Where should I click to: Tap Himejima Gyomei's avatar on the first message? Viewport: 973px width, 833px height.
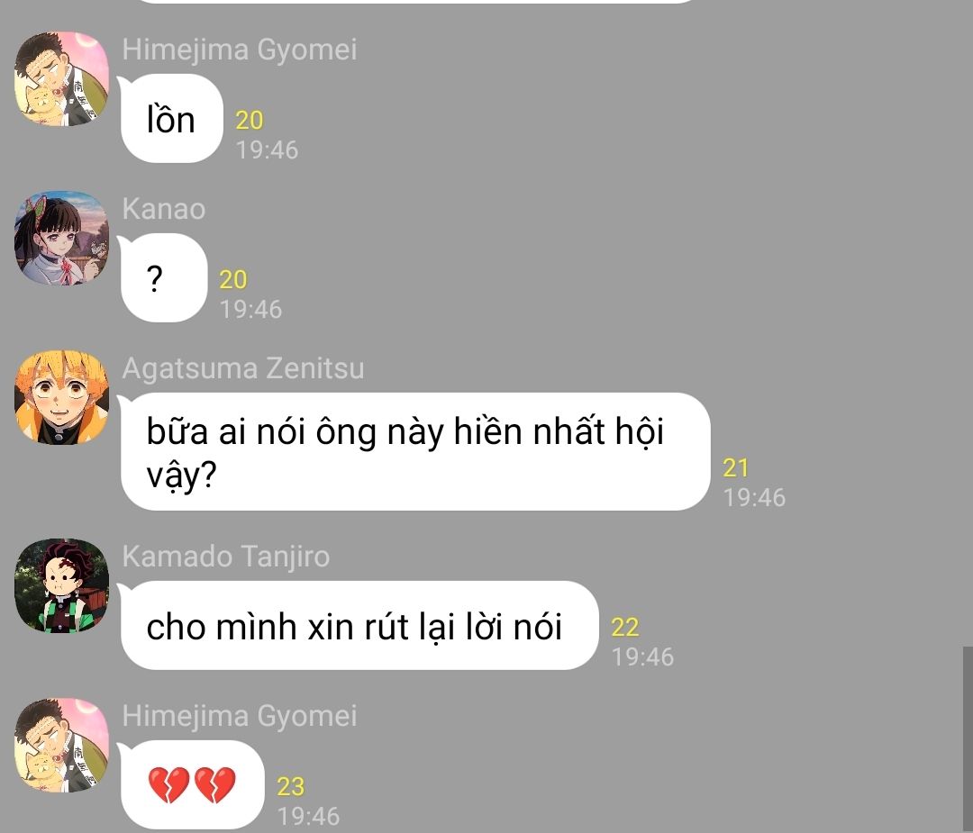61,78
